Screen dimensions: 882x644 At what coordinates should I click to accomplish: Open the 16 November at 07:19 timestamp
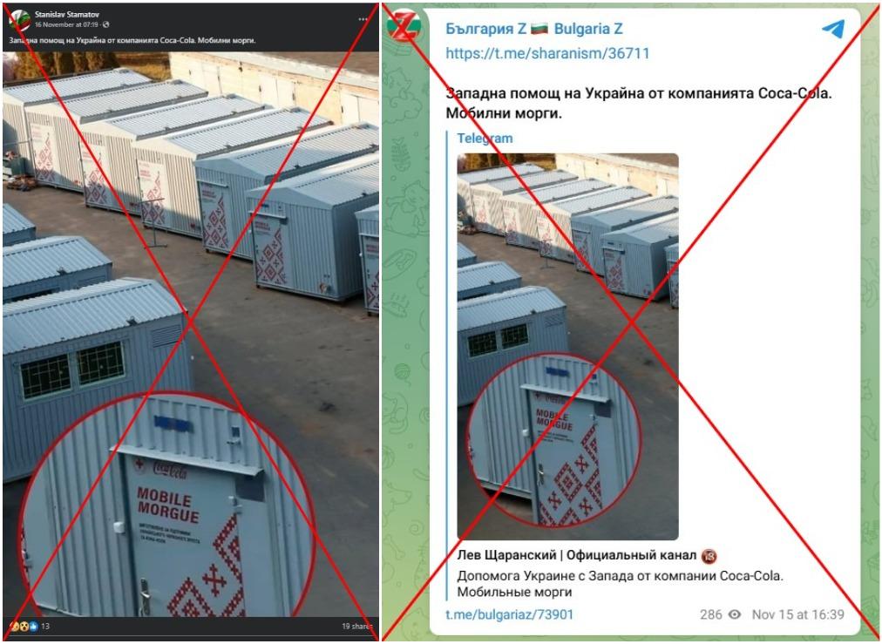click(67, 24)
